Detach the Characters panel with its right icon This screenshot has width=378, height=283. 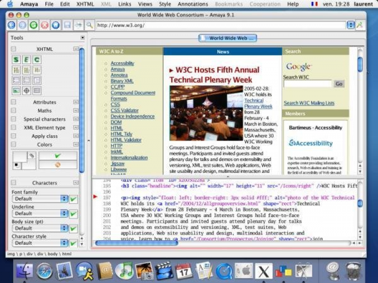click(76, 183)
